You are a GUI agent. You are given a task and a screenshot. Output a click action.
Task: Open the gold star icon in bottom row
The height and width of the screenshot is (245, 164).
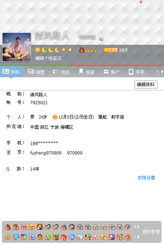8,237
